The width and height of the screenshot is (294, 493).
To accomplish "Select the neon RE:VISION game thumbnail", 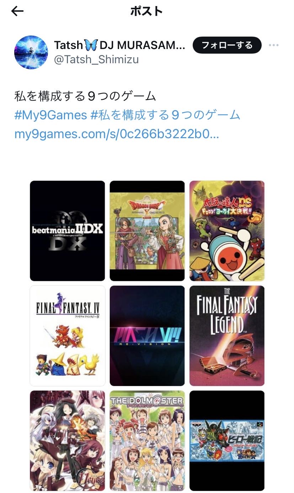I will click(x=147, y=336).
